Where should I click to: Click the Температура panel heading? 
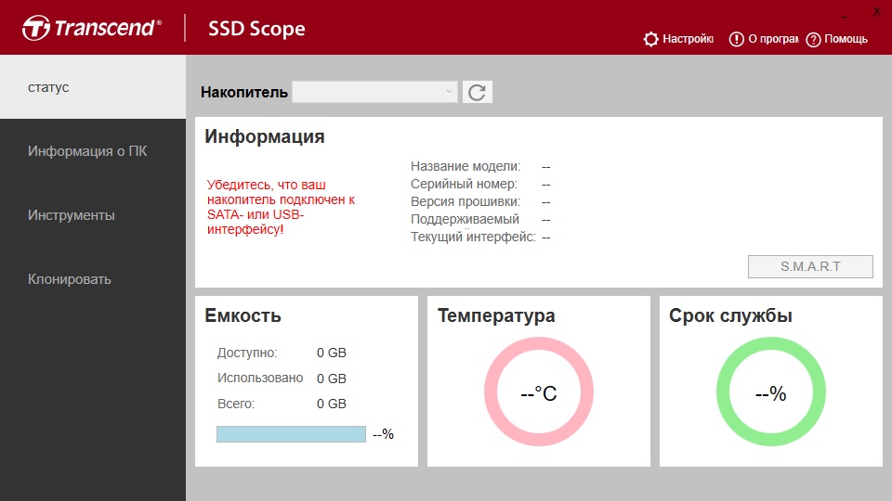tap(496, 315)
